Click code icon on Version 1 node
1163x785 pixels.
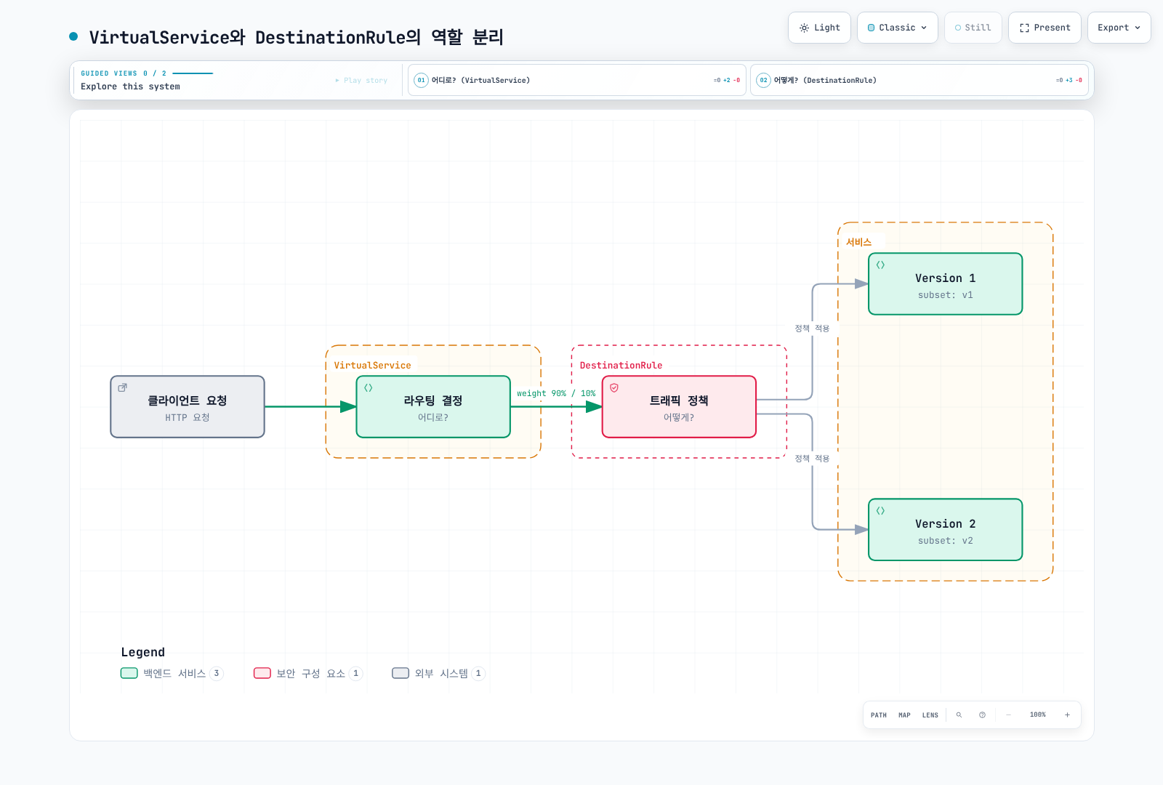click(x=880, y=265)
